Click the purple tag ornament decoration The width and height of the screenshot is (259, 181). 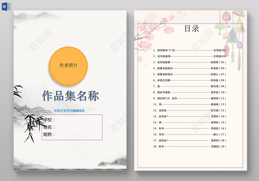click(x=240, y=45)
